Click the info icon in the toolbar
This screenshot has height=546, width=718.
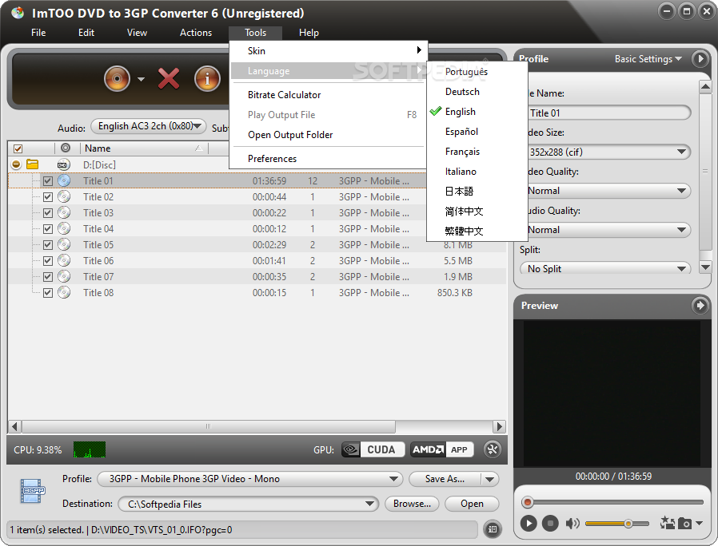[x=207, y=79]
